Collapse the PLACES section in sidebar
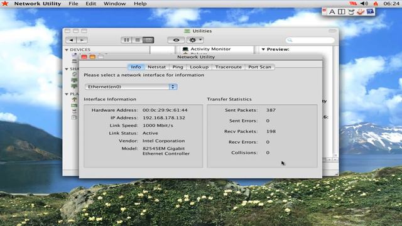402x226 pixels. pyautogui.click(x=67, y=94)
